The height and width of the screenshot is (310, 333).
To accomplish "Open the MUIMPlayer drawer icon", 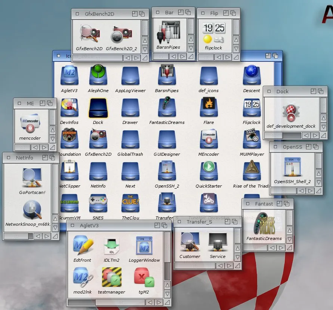I will pos(251,139).
